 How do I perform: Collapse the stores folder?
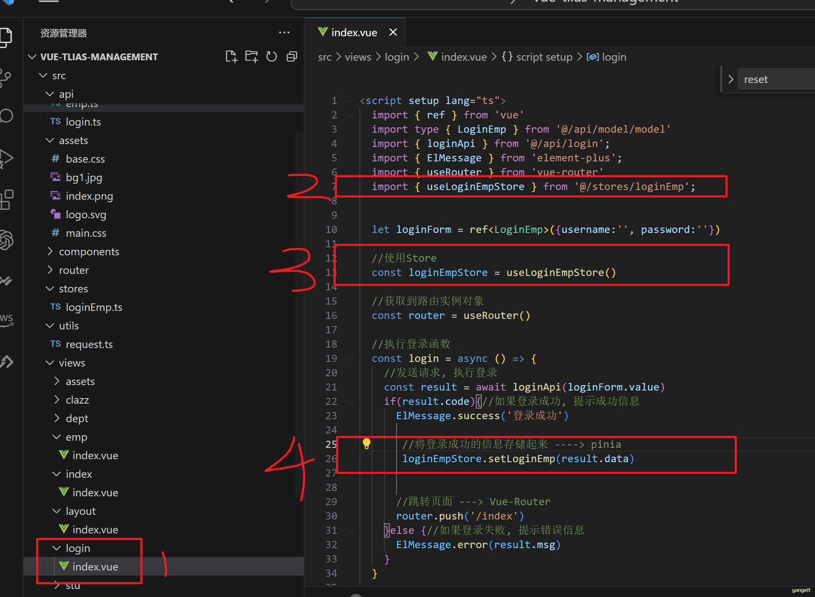[x=50, y=288]
